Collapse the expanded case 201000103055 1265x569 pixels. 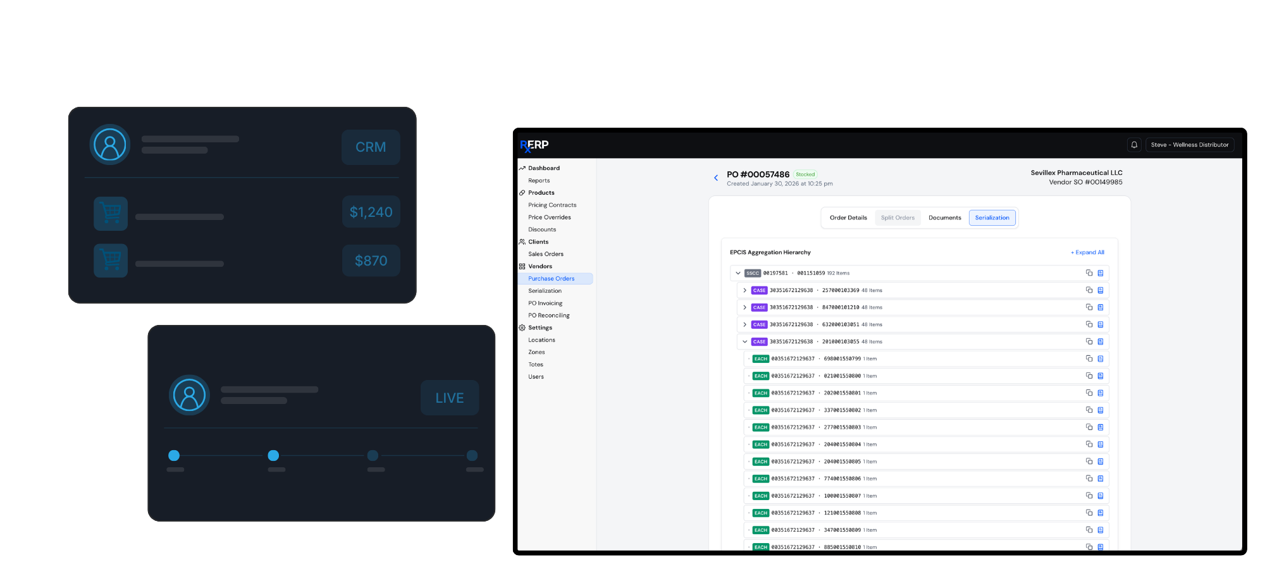(x=744, y=341)
